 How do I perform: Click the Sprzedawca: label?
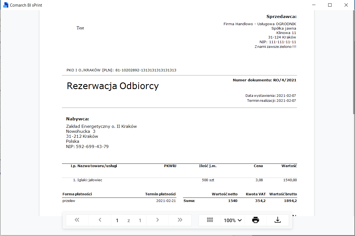(x=281, y=17)
